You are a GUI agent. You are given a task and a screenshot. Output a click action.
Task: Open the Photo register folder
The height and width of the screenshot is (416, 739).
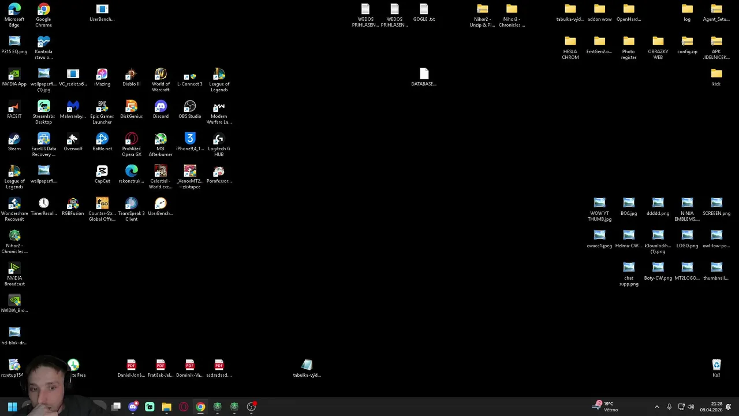629,48
